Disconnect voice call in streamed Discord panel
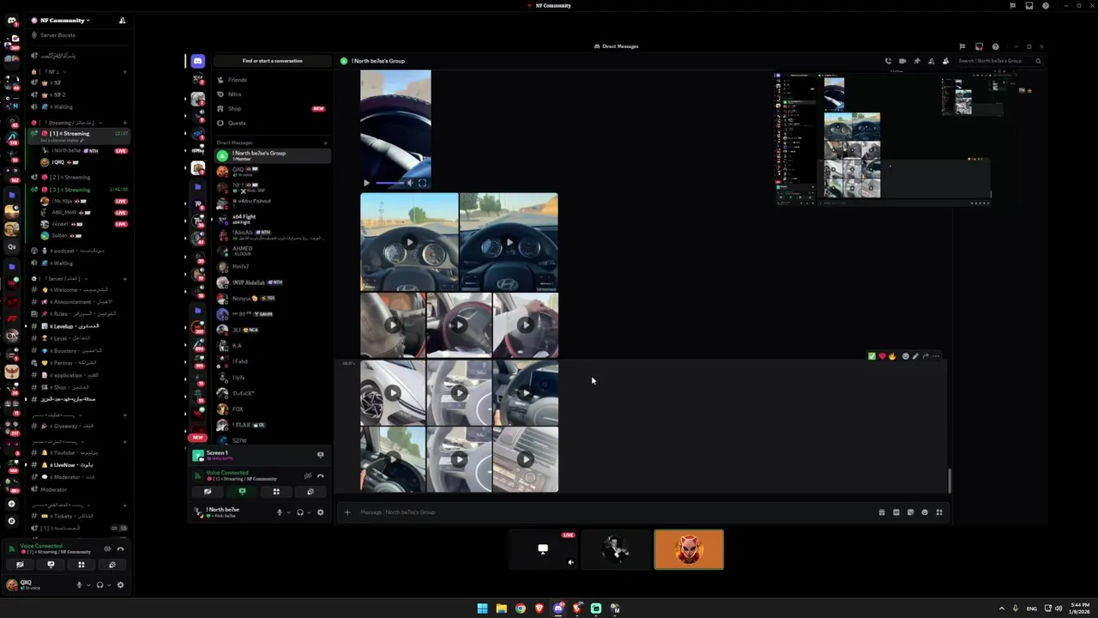Viewport: 1098px width, 618px height. tap(320, 476)
